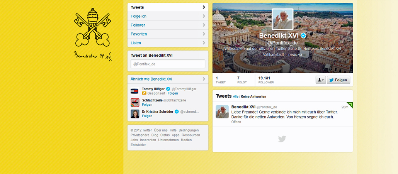Open the news.va website link
The height and width of the screenshot is (174, 398).
pyautogui.click(x=295, y=54)
